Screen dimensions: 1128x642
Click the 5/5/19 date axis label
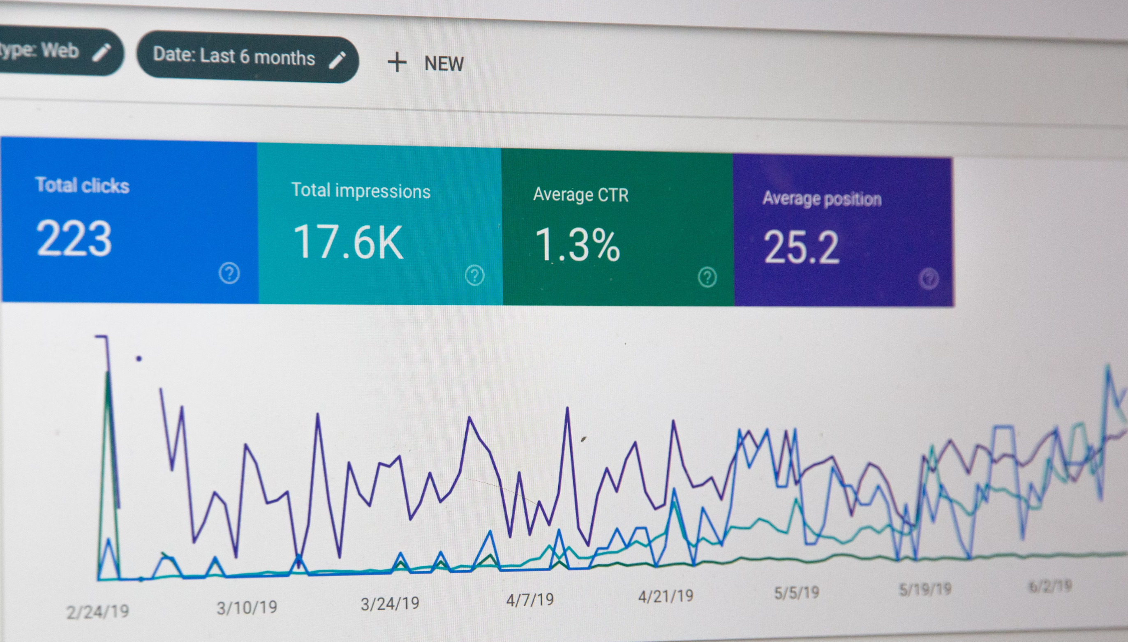[x=796, y=592]
